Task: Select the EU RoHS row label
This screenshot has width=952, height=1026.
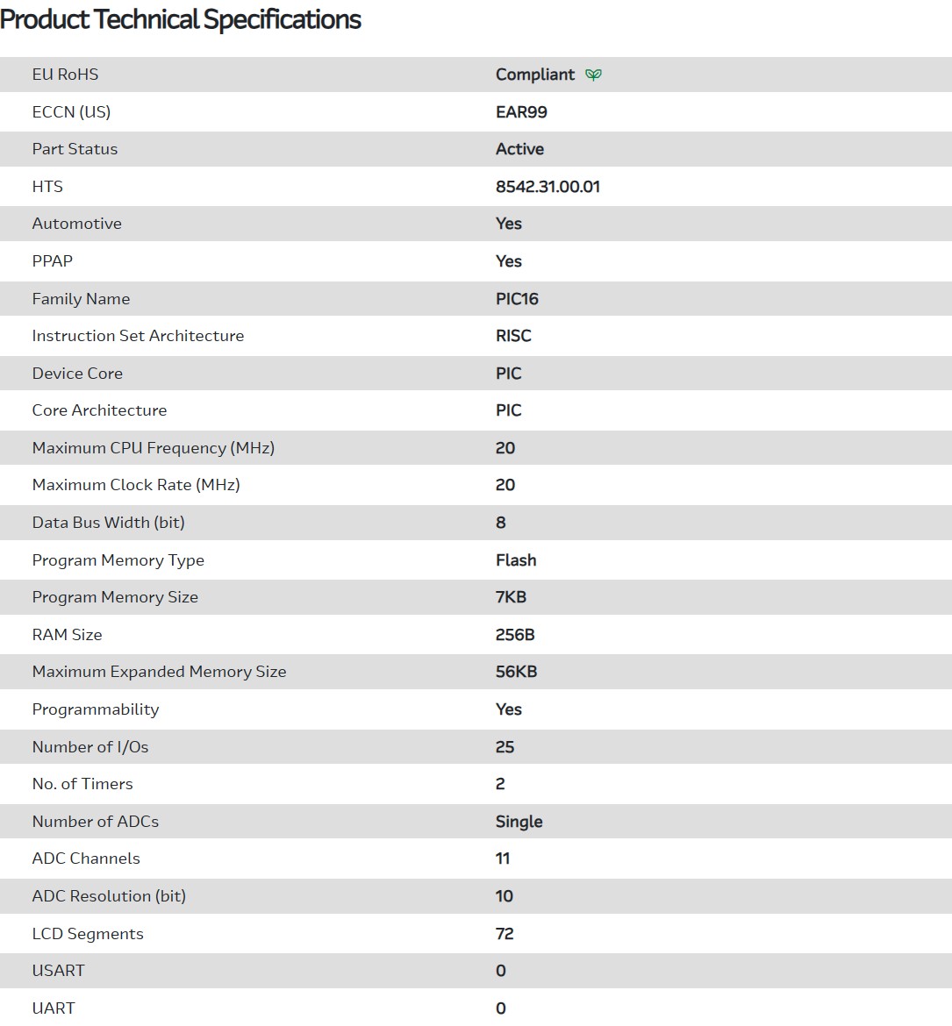Action: click(65, 75)
